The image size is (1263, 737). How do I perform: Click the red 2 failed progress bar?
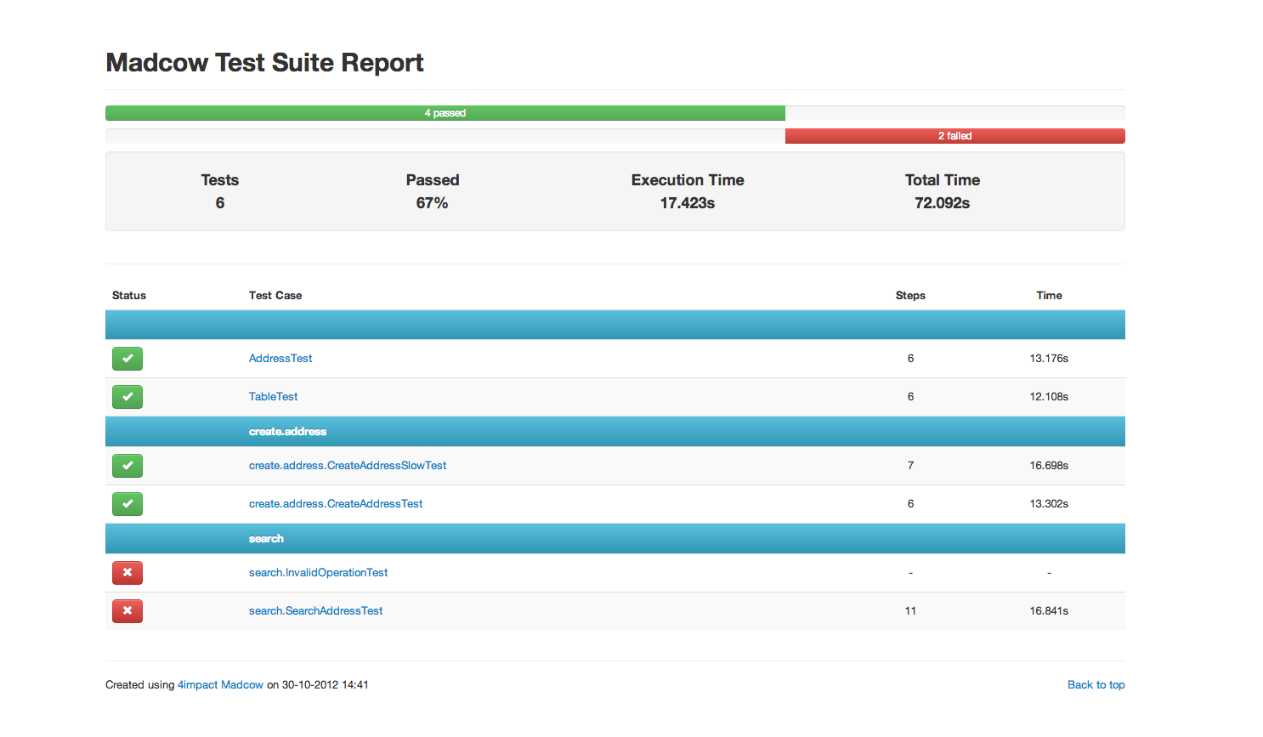(x=954, y=135)
